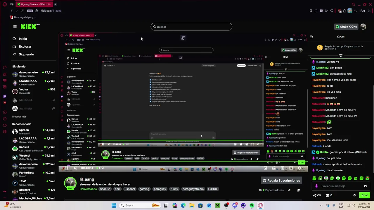This screenshot has height=210, width=374.
Task: Open zEkO recommended channel
Action: 34,183
